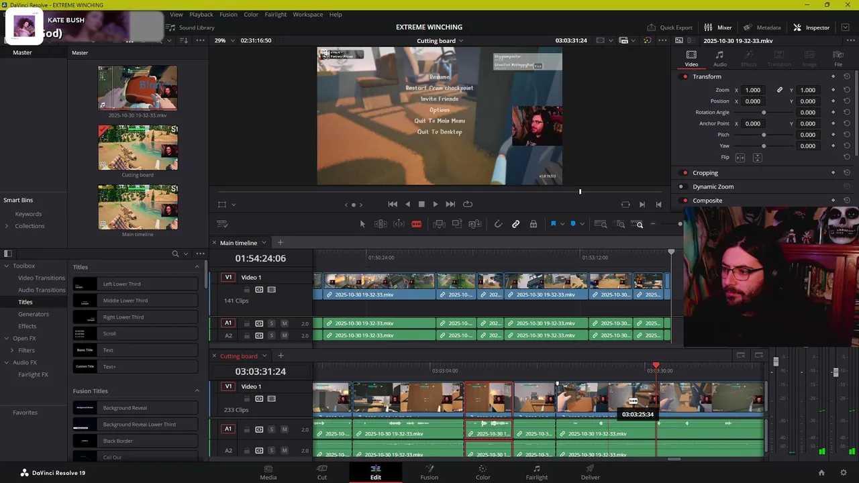Viewport: 859px width, 483px height.
Task: Switch to the Audio inspector tab
Action: (x=719, y=58)
